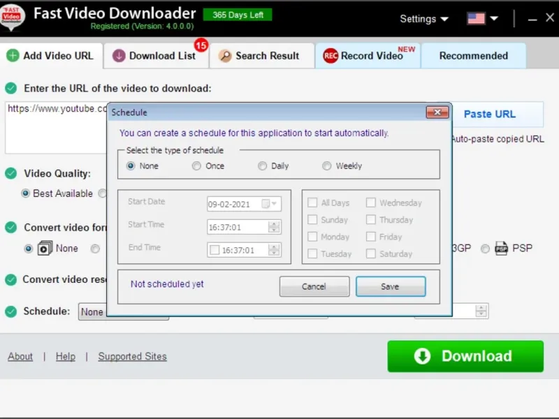Screen dimensions: 559x419
Task: Switch to Add Video URL tab
Action: pos(52,56)
